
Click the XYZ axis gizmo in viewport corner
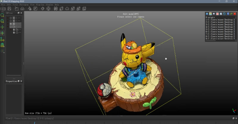tap(234, 111)
